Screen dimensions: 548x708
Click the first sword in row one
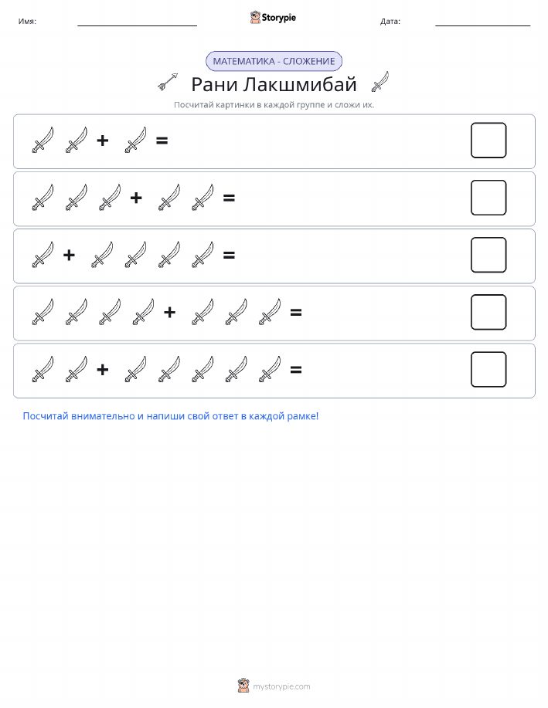[43, 140]
